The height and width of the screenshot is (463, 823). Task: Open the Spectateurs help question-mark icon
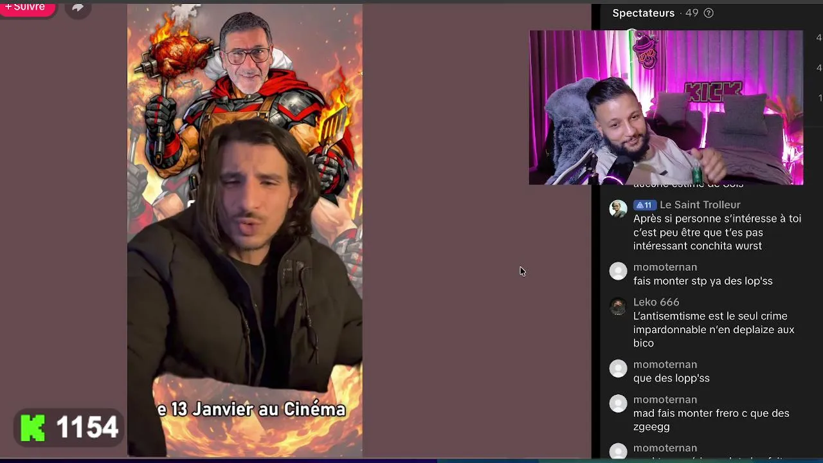click(x=709, y=13)
